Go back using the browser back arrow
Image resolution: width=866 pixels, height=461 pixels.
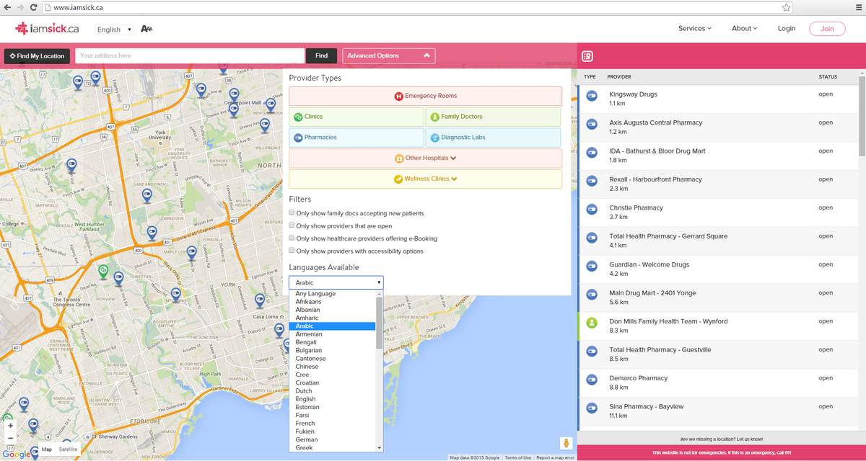[7, 7]
